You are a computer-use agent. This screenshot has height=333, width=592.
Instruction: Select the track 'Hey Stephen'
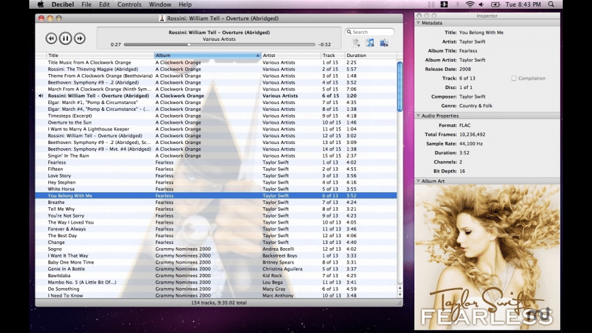pyautogui.click(x=216, y=183)
